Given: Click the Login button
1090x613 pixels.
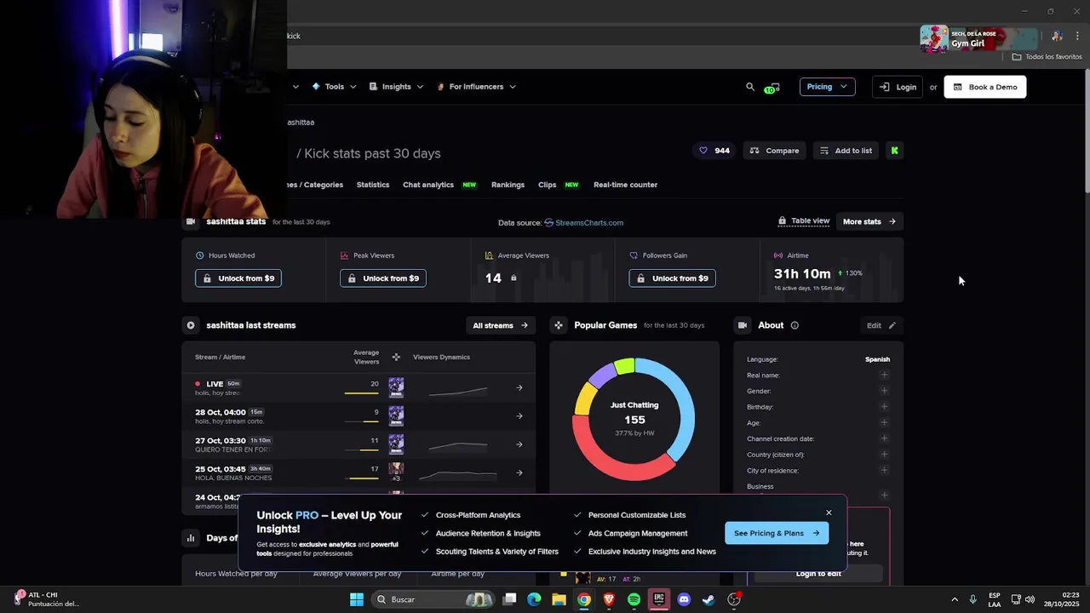Looking at the screenshot, I should [898, 87].
